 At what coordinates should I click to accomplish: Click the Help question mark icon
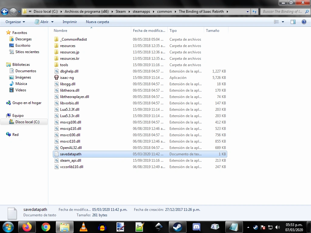304,22
